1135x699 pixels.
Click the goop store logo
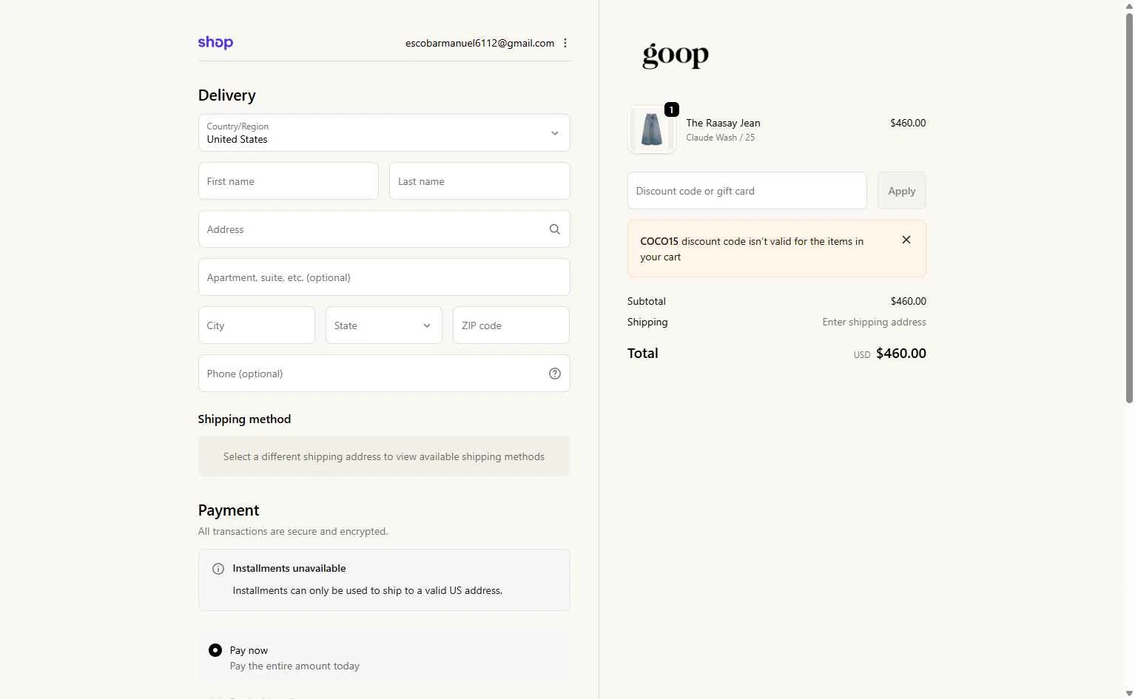click(675, 55)
